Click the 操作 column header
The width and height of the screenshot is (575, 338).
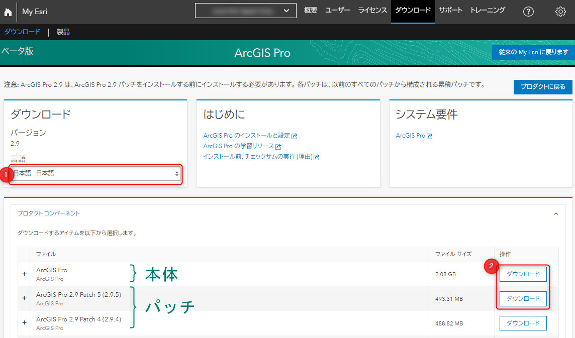505,254
